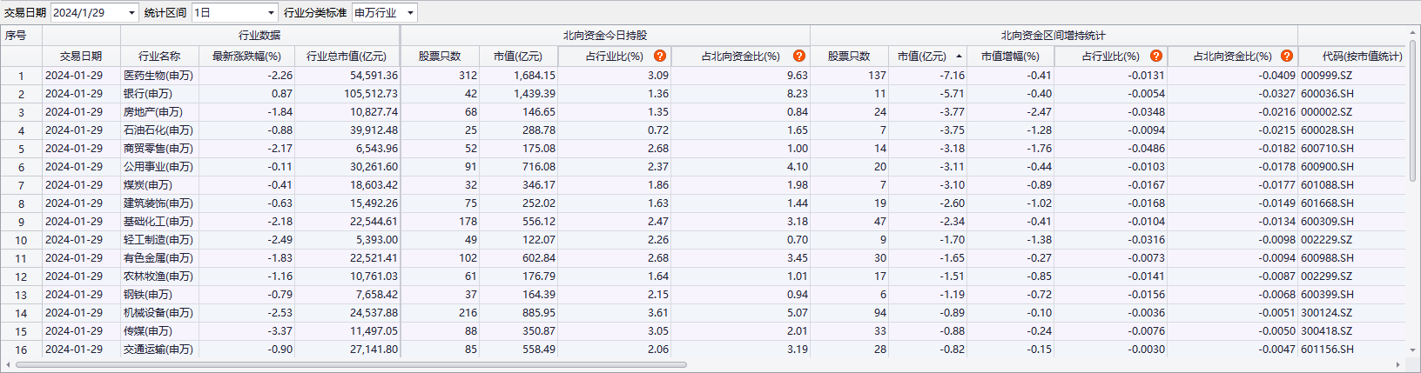Click the 行业总市值(亿元) column header
1421x373 pixels.
347,57
